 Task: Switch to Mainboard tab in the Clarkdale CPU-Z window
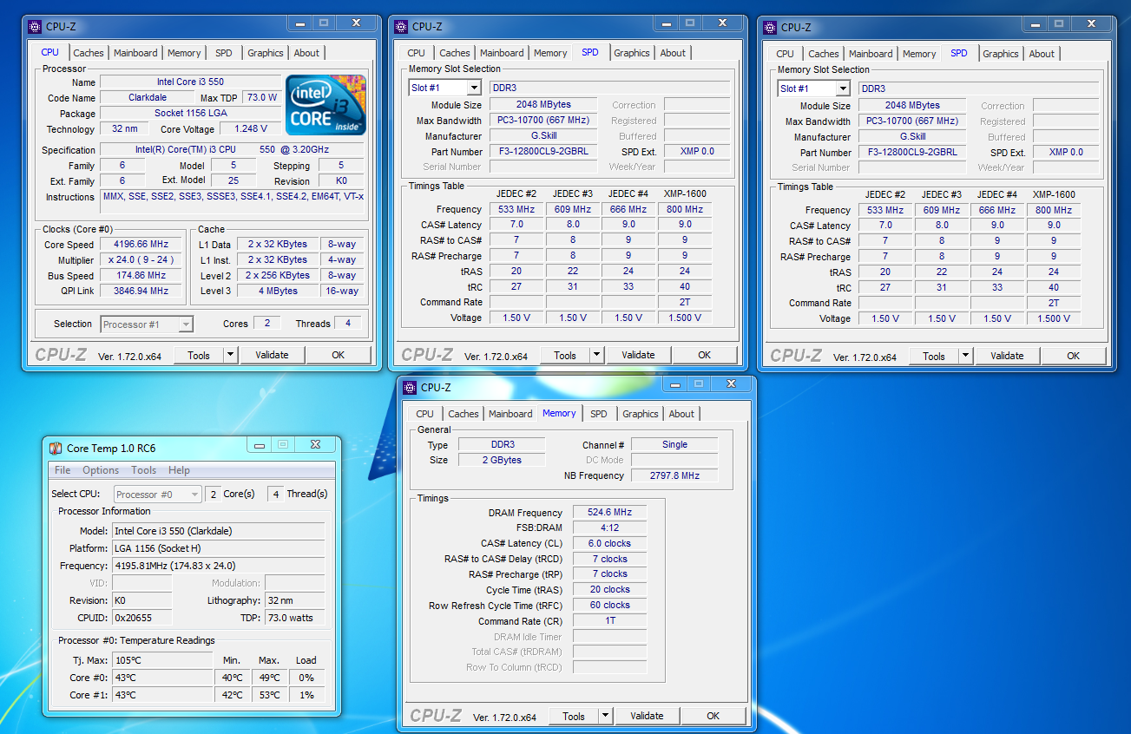(x=136, y=53)
